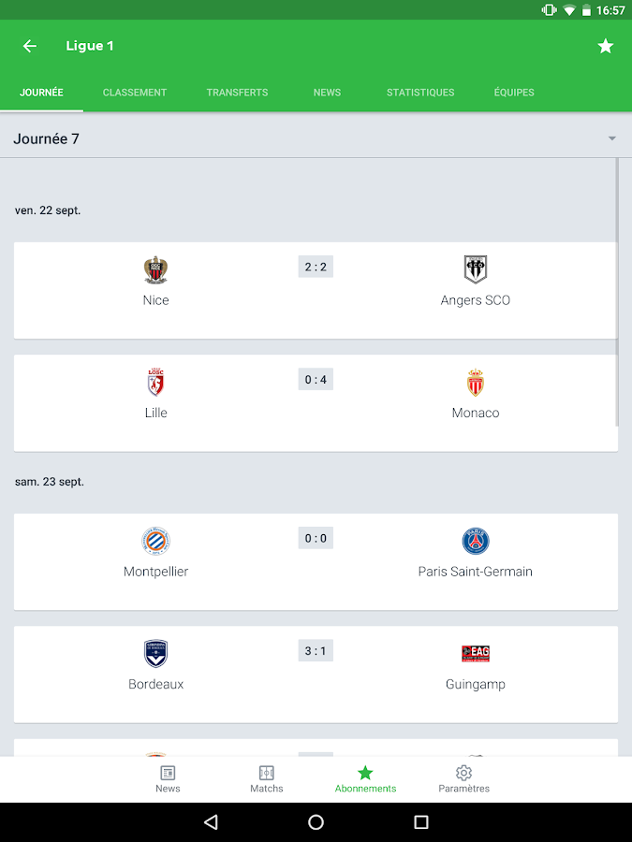Image resolution: width=632 pixels, height=842 pixels.
Task: Tap the Guingamp EAG logo
Action: click(x=475, y=653)
